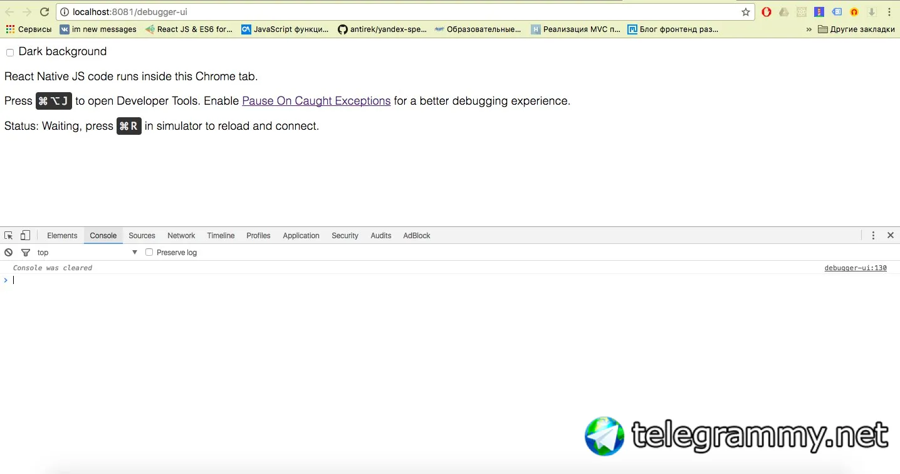The height and width of the screenshot is (474, 900).
Task: Click the ⌘⌥J keyboard shortcut badge
Action: pos(54,101)
